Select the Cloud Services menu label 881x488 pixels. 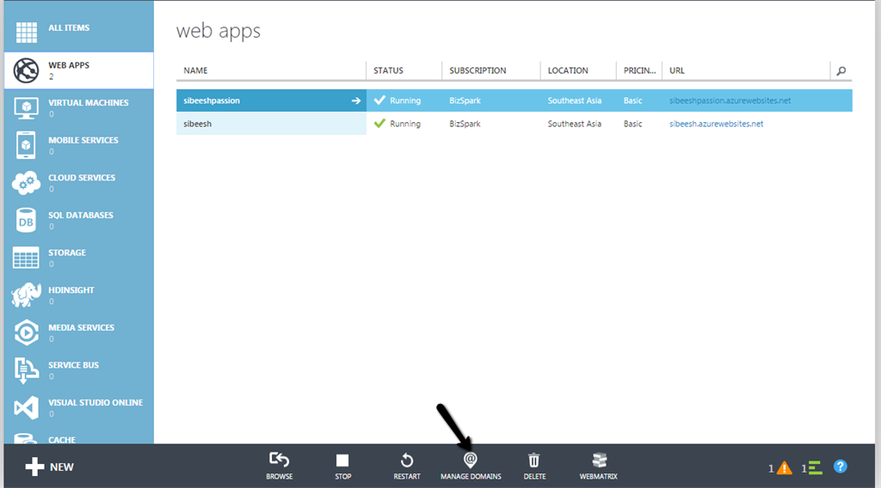tap(82, 177)
